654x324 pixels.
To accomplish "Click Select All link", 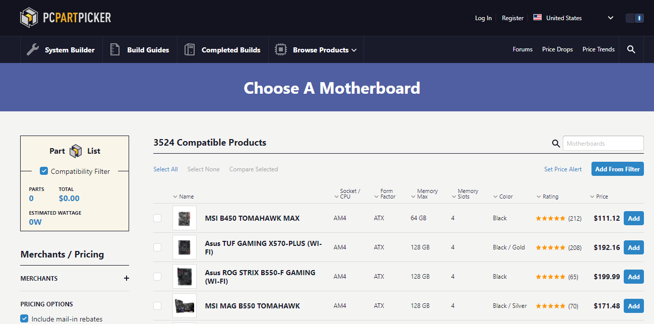I will (x=165, y=169).
